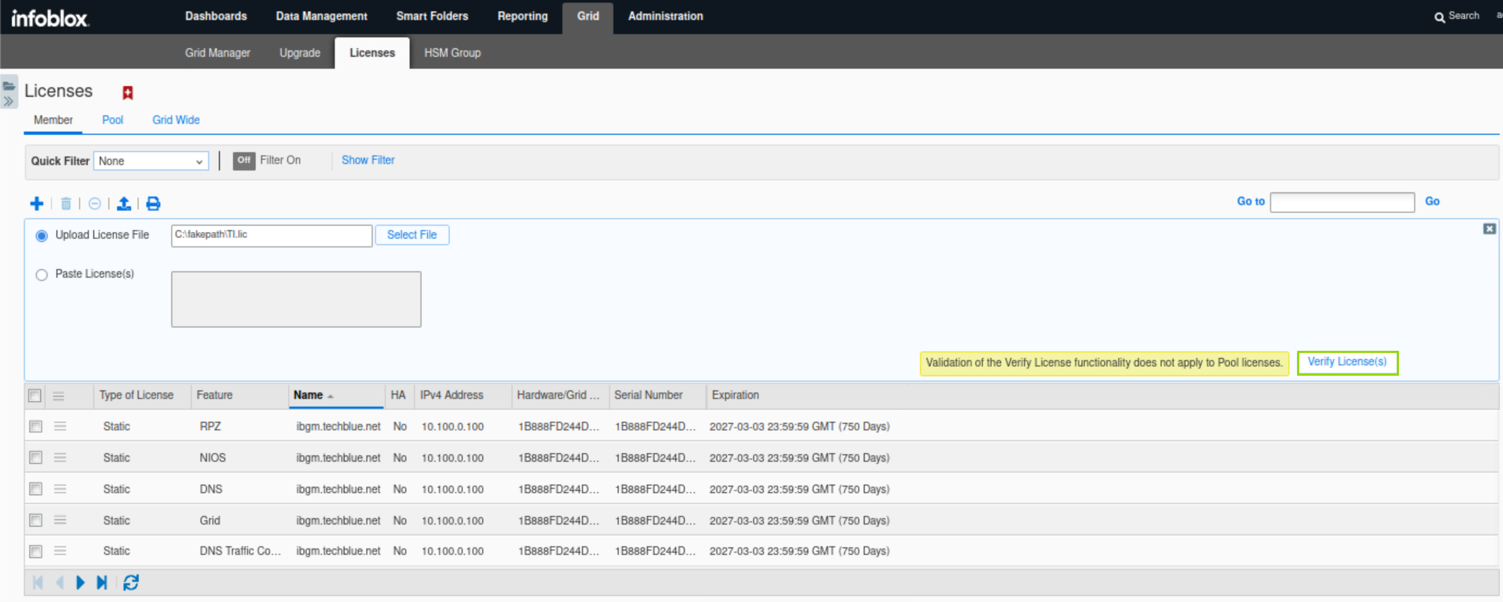Click the Go to input field
The height and width of the screenshot is (602, 1503).
click(1342, 201)
